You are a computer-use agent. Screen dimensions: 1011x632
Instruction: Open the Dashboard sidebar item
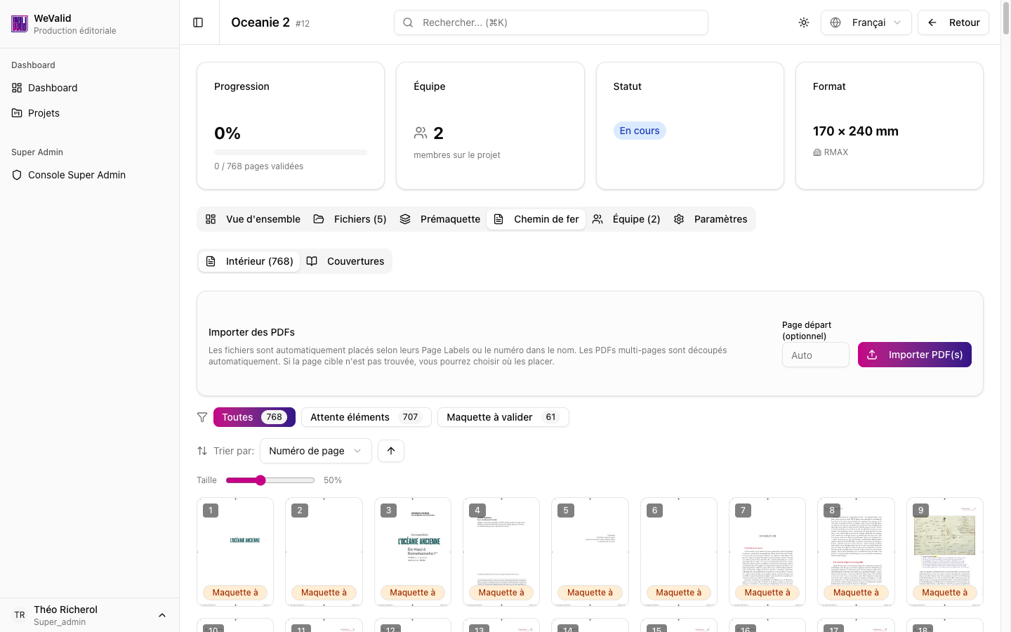click(x=53, y=88)
